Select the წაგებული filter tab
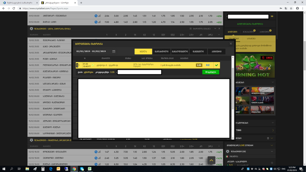The height and width of the screenshot is (172, 306). (198, 51)
